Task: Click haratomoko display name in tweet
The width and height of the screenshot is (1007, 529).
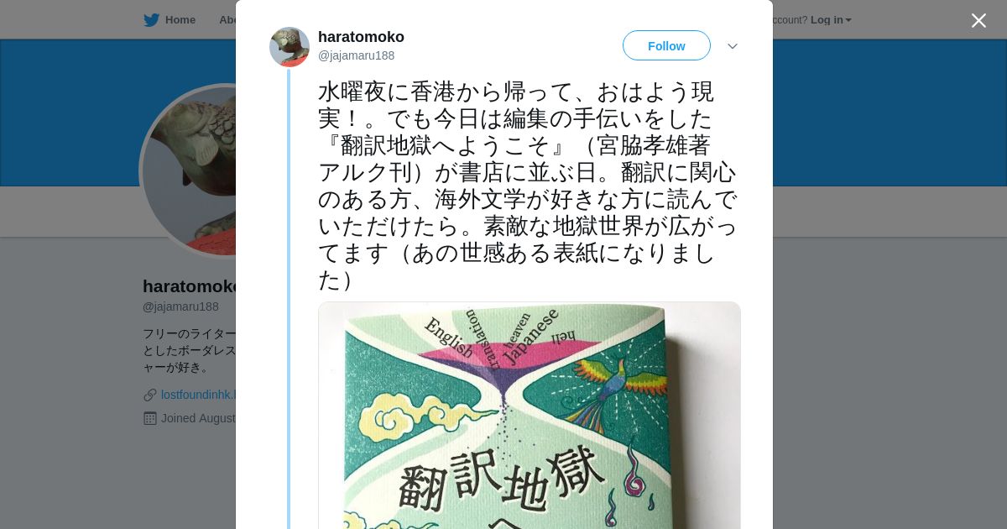Action: [x=361, y=37]
